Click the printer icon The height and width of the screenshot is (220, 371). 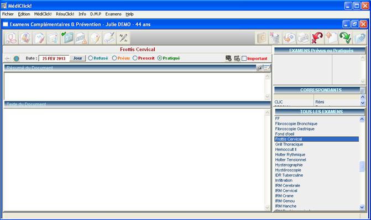[x=304, y=37]
